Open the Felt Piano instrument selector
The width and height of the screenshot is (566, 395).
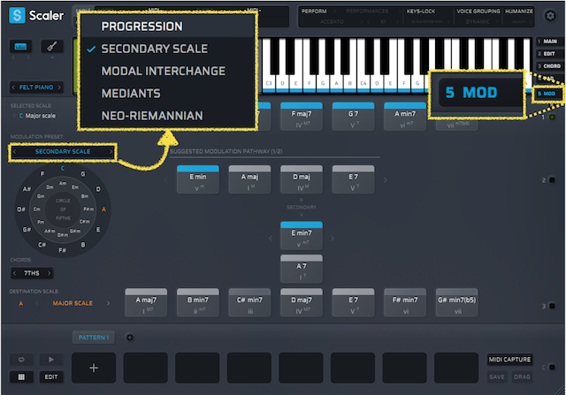(x=36, y=87)
